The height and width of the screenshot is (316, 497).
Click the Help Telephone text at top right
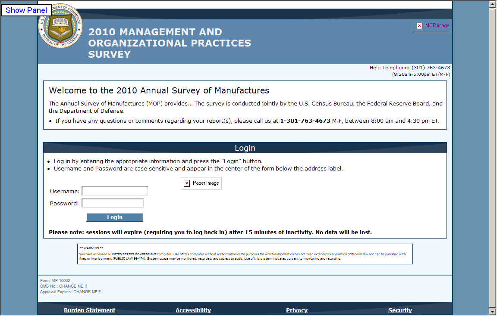point(409,68)
